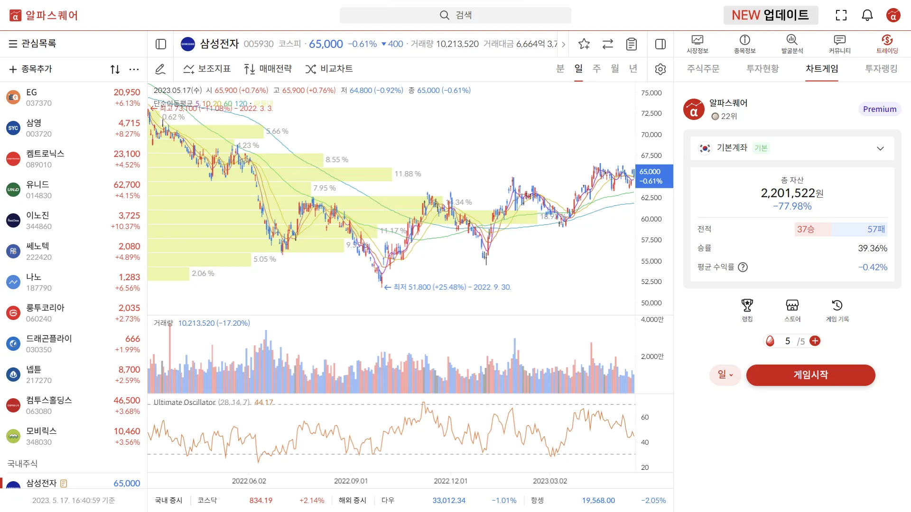Click the notification bell icon

[x=867, y=15]
